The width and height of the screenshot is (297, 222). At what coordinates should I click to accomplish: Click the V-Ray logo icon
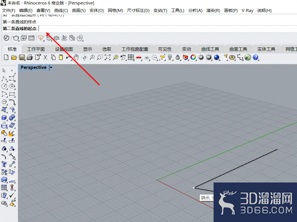pos(6,38)
